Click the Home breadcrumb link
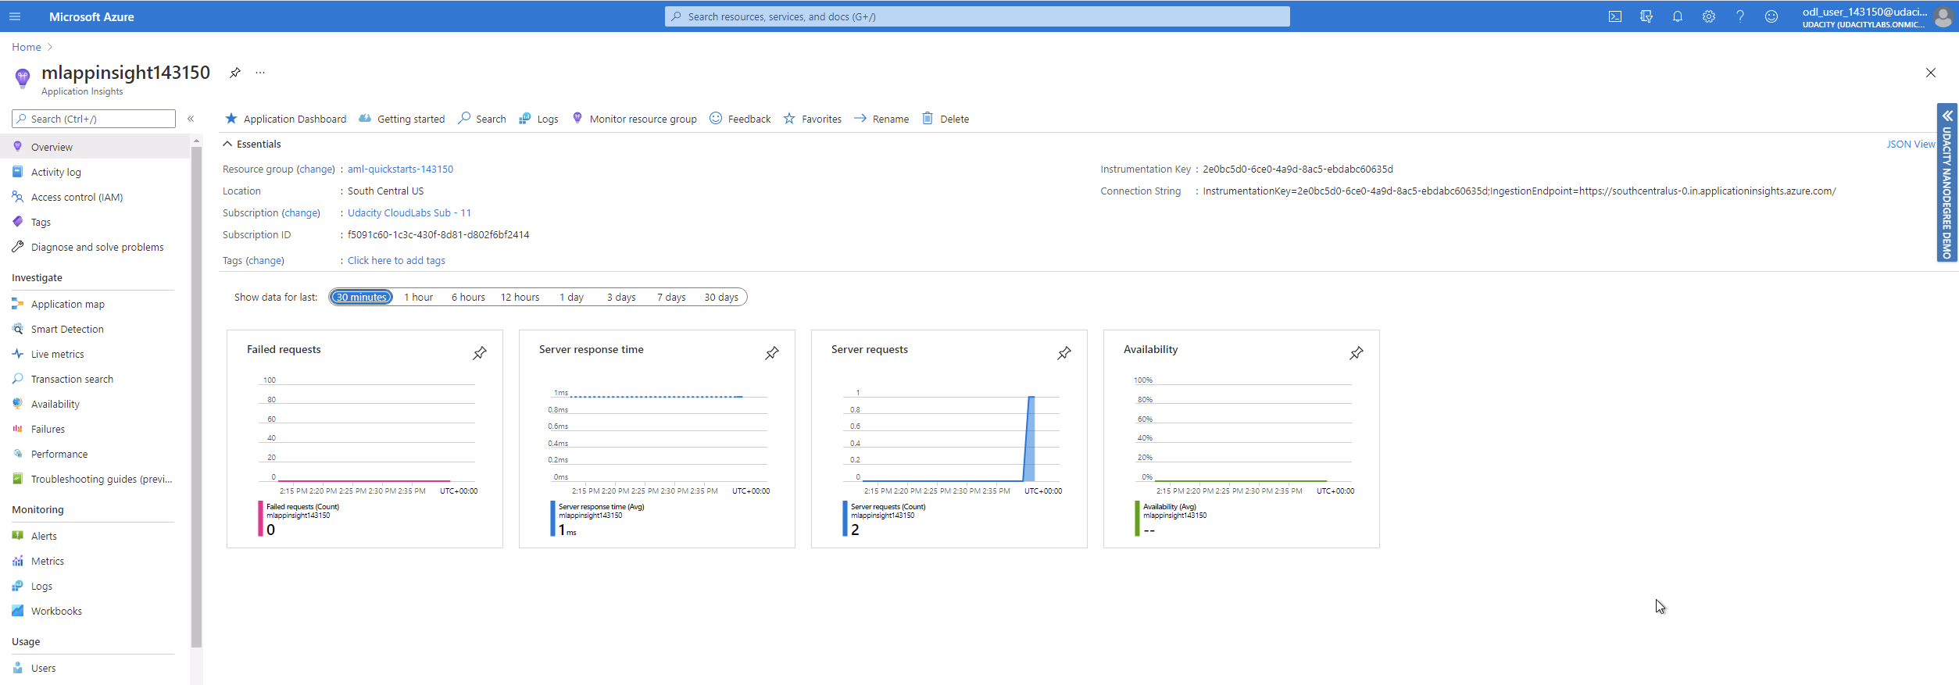Image resolution: width=1959 pixels, height=685 pixels. (27, 47)
